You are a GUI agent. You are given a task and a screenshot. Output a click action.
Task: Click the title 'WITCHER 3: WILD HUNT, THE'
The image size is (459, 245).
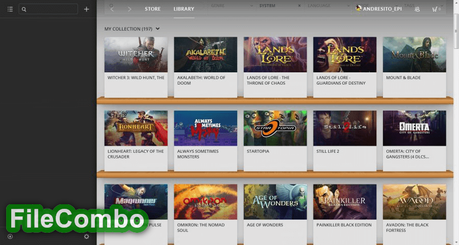tap(136, 77)
